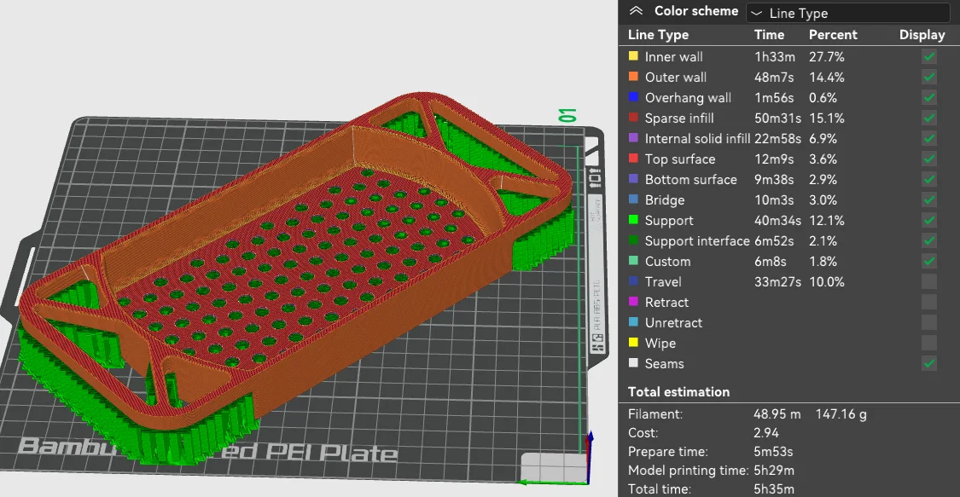960x497 pixels.
Task: Click the Time column header
Action: [769, 35]
